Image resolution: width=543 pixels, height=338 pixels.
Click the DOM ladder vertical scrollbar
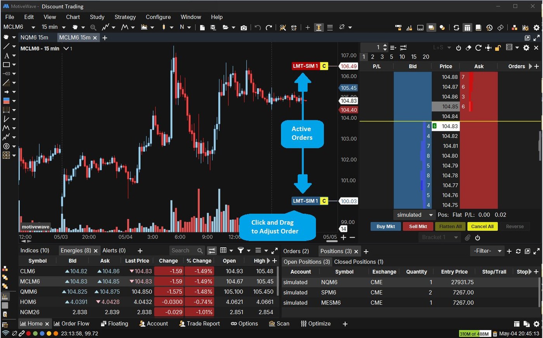coord(540,146)
